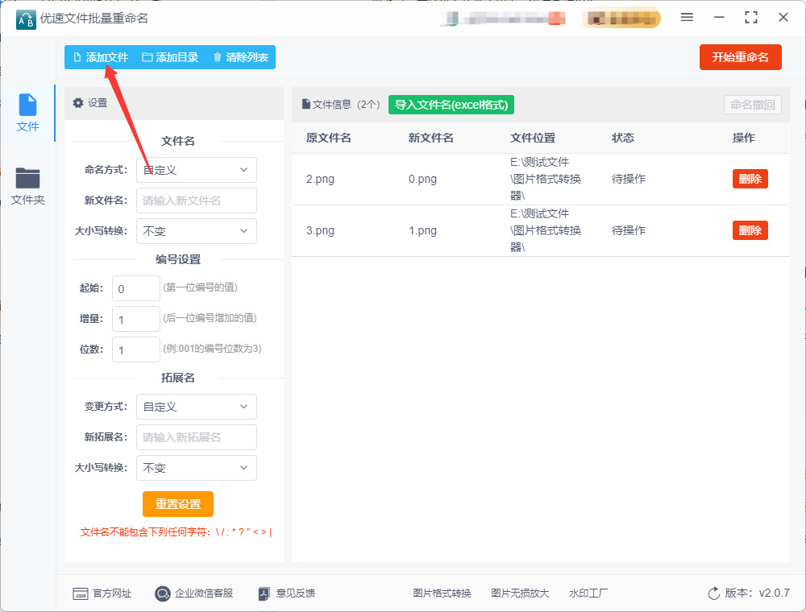
Task: Open 图片格式转换 link in footer
Action: 442,593
